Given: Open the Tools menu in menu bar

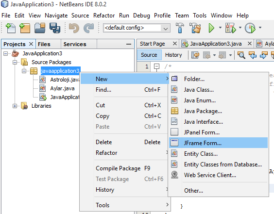Looking at the screenshot, I should 200,16.
